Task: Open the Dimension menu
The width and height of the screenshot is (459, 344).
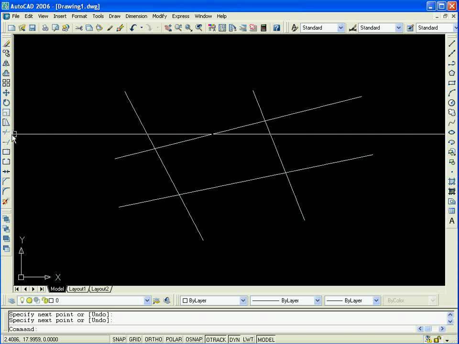Action: [x=136, y=16]
